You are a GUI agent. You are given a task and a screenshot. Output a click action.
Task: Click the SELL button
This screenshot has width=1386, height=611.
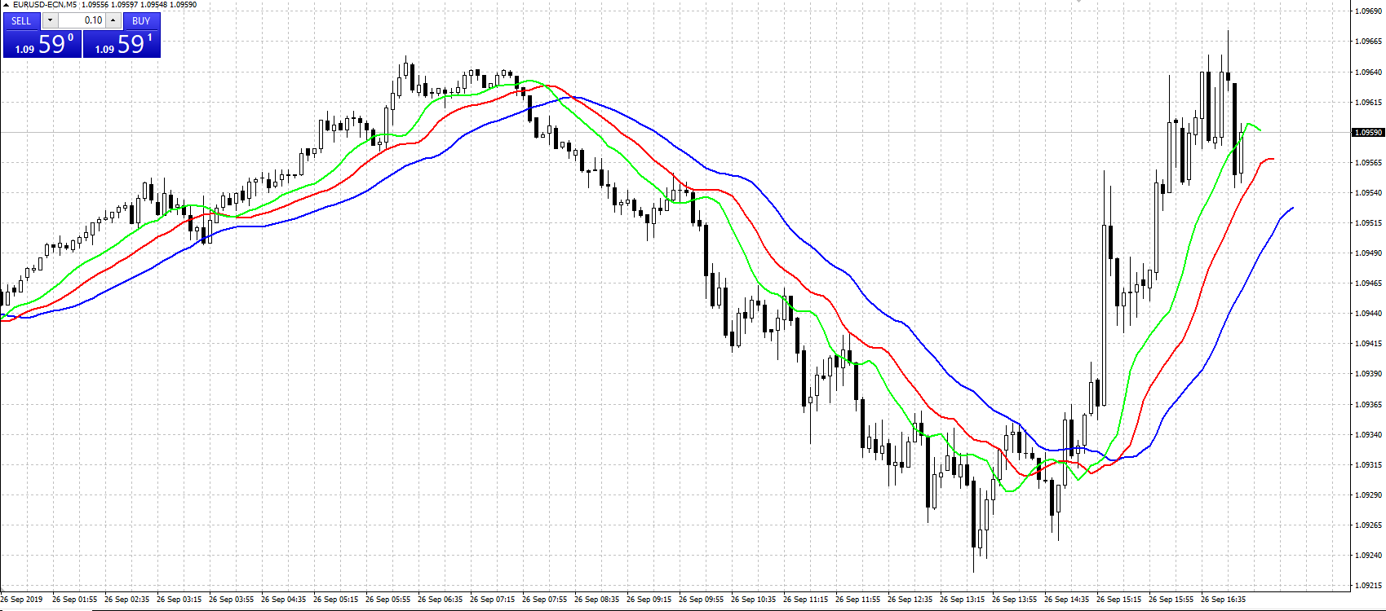tap(21, 20)
